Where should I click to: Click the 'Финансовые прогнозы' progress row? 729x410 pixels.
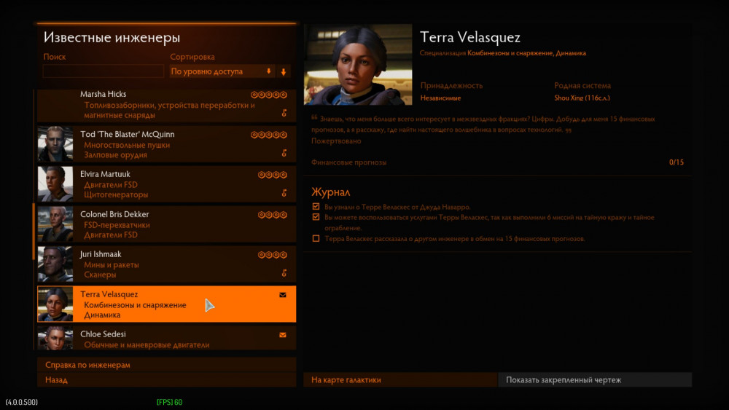[x=497, y=162]
